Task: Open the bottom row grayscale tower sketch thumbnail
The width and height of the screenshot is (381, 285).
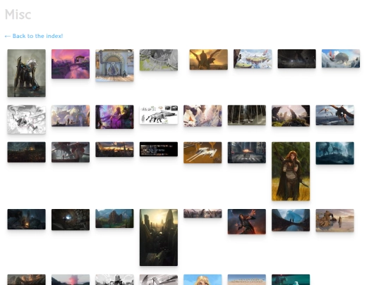Action: tap(114, 279)
